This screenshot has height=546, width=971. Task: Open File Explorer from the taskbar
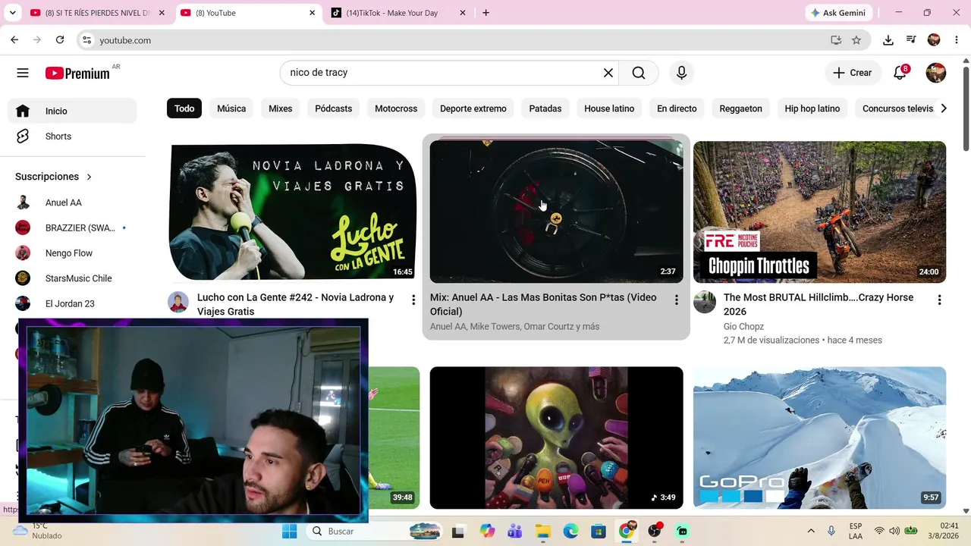click(542, 532)
